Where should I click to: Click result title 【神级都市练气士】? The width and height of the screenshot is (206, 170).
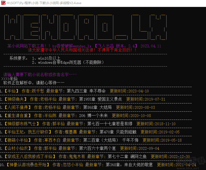22,124
